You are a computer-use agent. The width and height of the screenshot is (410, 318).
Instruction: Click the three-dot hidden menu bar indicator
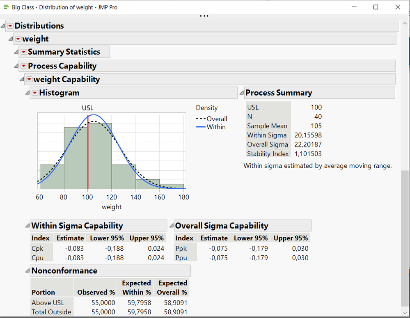[x=204, y=16]
